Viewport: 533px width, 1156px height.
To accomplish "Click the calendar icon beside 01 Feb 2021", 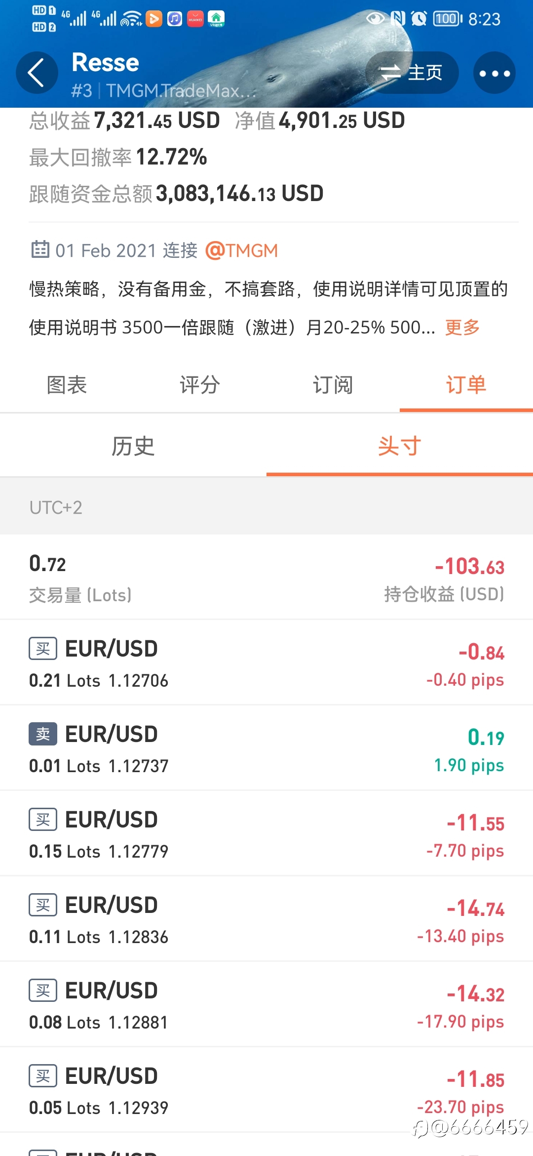I will click(x=40, y=249).
